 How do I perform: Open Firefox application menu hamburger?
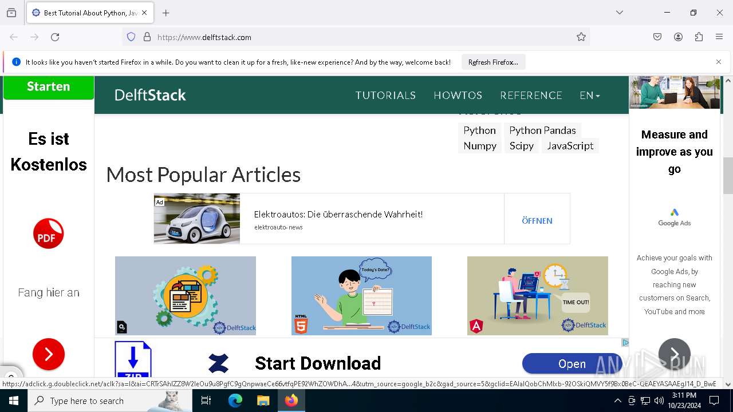click(x=719, y=37)
